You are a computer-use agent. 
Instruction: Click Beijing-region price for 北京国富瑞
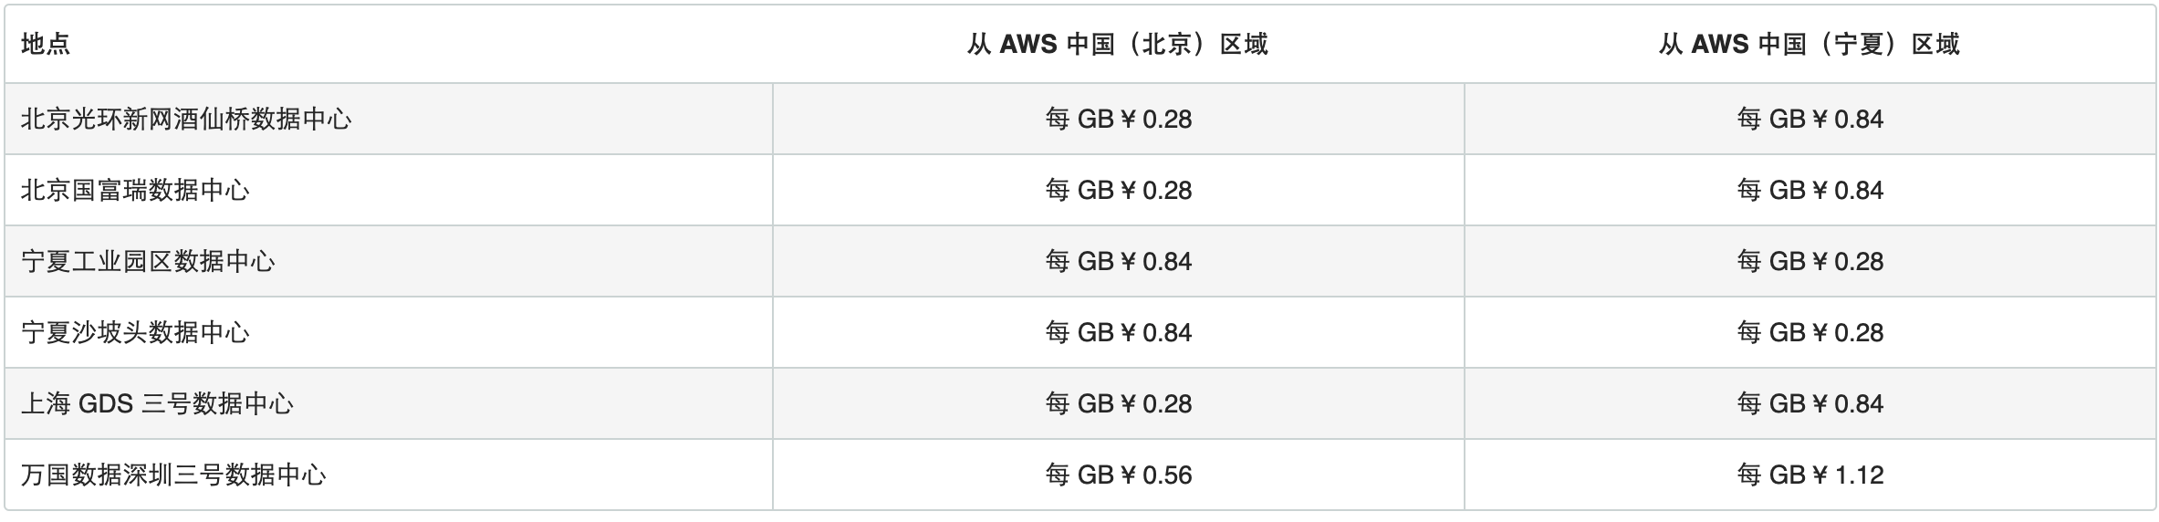pyautogui.click(x=1118, y=190)
